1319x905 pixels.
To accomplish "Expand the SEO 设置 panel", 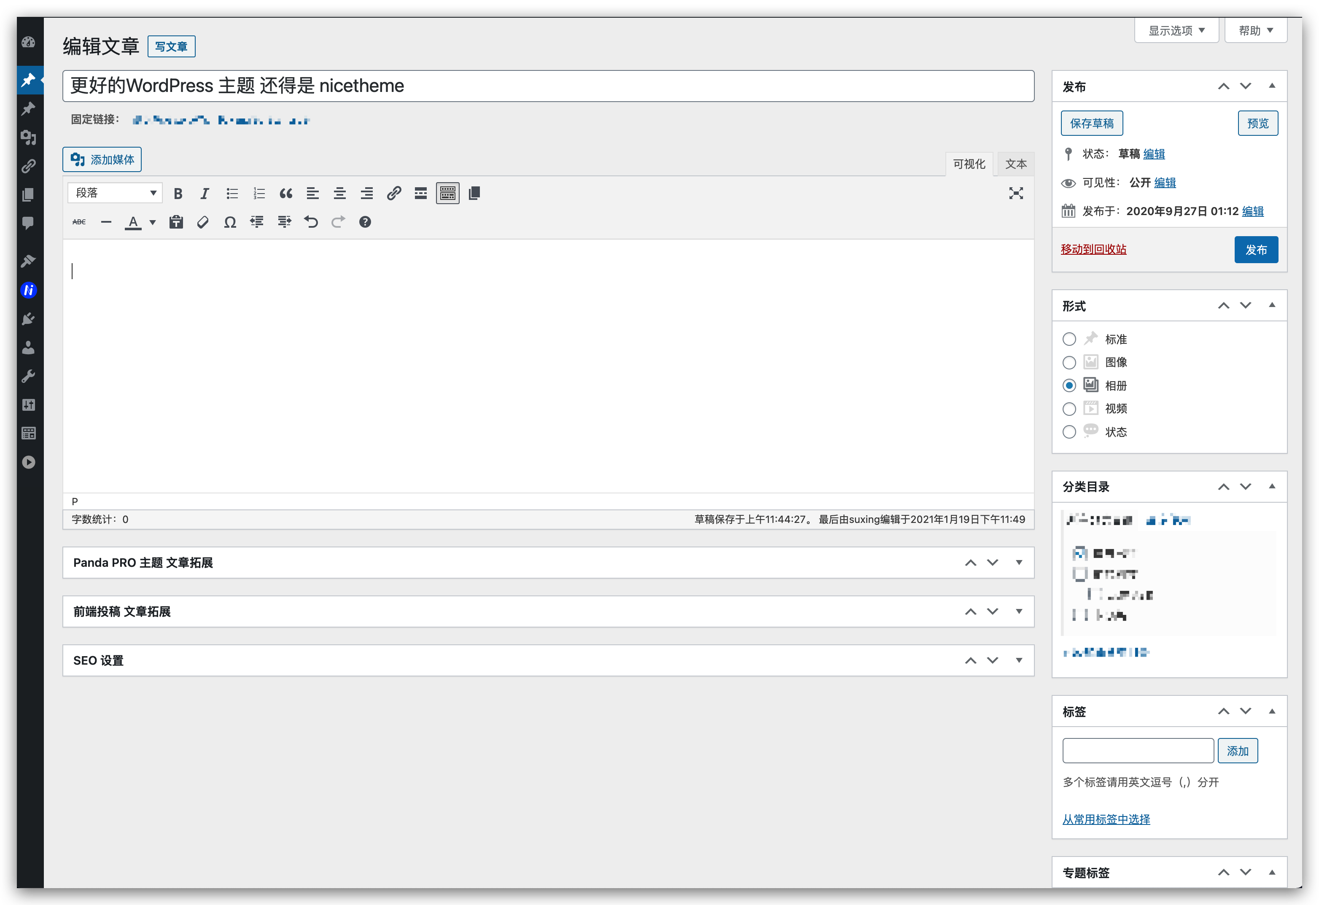I will (x=1019, y=660).
